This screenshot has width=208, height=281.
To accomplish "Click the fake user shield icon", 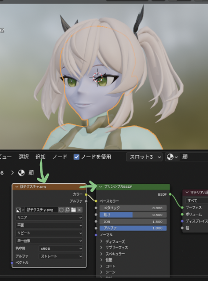I will [x=61, y=210].
